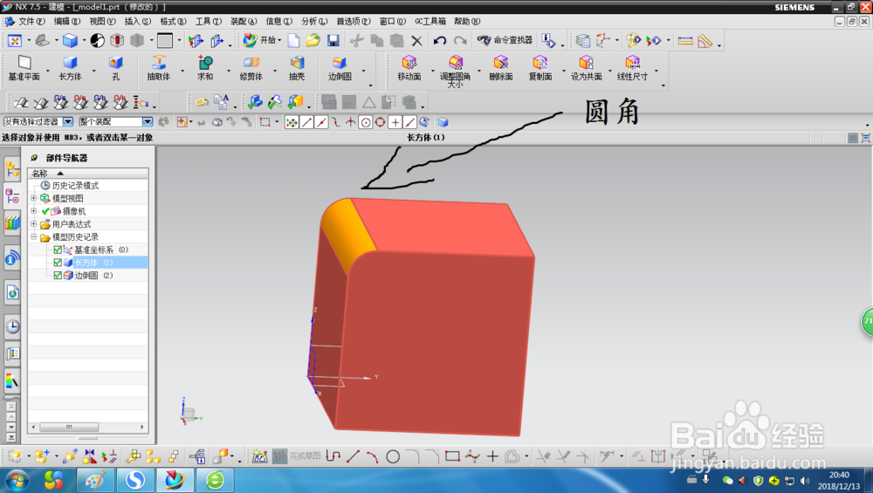The image size is (873, 493).
Task: Open the 分析(L) menu
Action: click(x=314, y=21)
